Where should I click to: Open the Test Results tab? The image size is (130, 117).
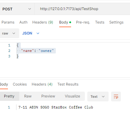pyautogui.click(x=68, y=84)
